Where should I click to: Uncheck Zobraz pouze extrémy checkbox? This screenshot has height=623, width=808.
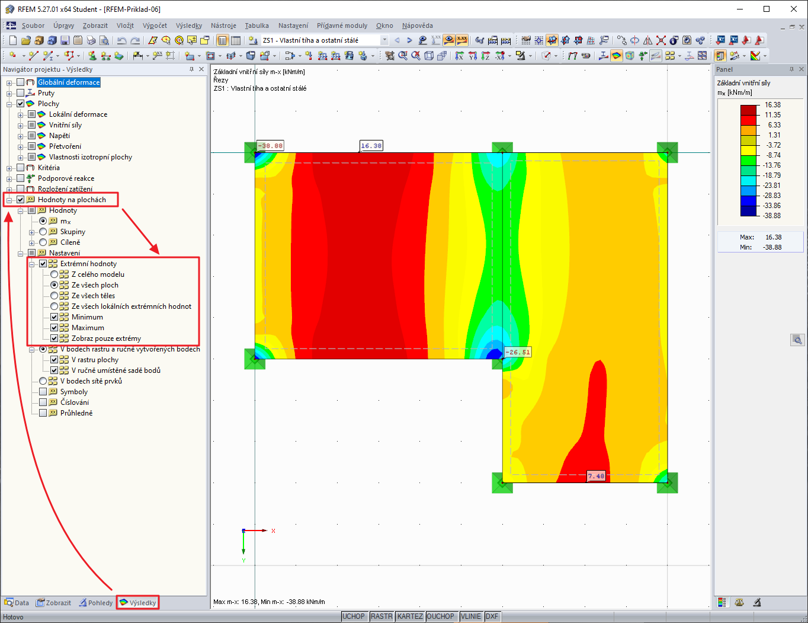click(54, 338)
